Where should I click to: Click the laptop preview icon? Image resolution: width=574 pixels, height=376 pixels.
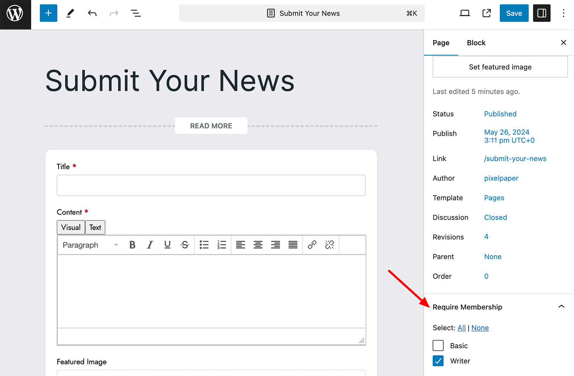[x=465, y=13]
